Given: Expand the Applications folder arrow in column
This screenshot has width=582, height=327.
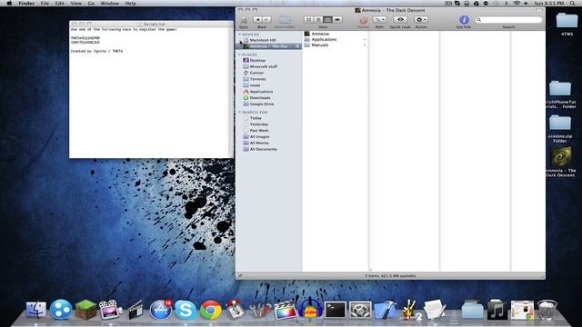Looking at the screenshot, I should click(x=365, y=39).
